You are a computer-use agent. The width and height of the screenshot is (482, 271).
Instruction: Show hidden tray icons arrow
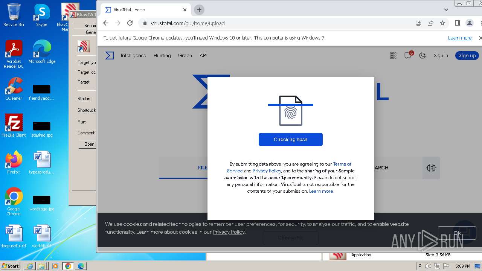[x=420, y=266]
